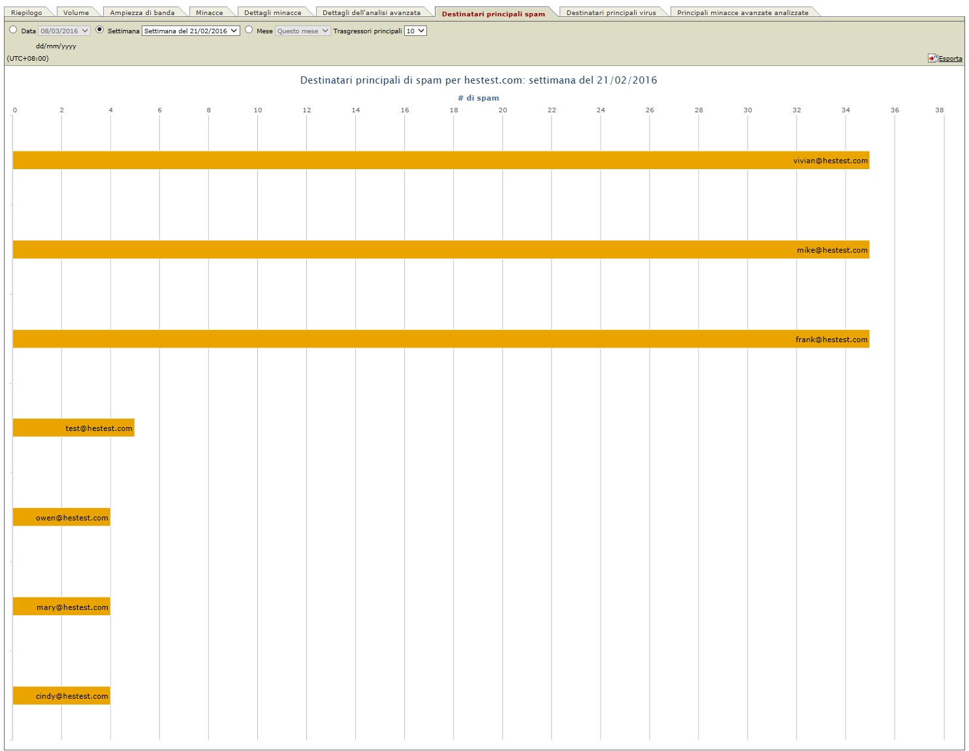Open the Trasgressori principali count dropdown

tap(415, 31)
